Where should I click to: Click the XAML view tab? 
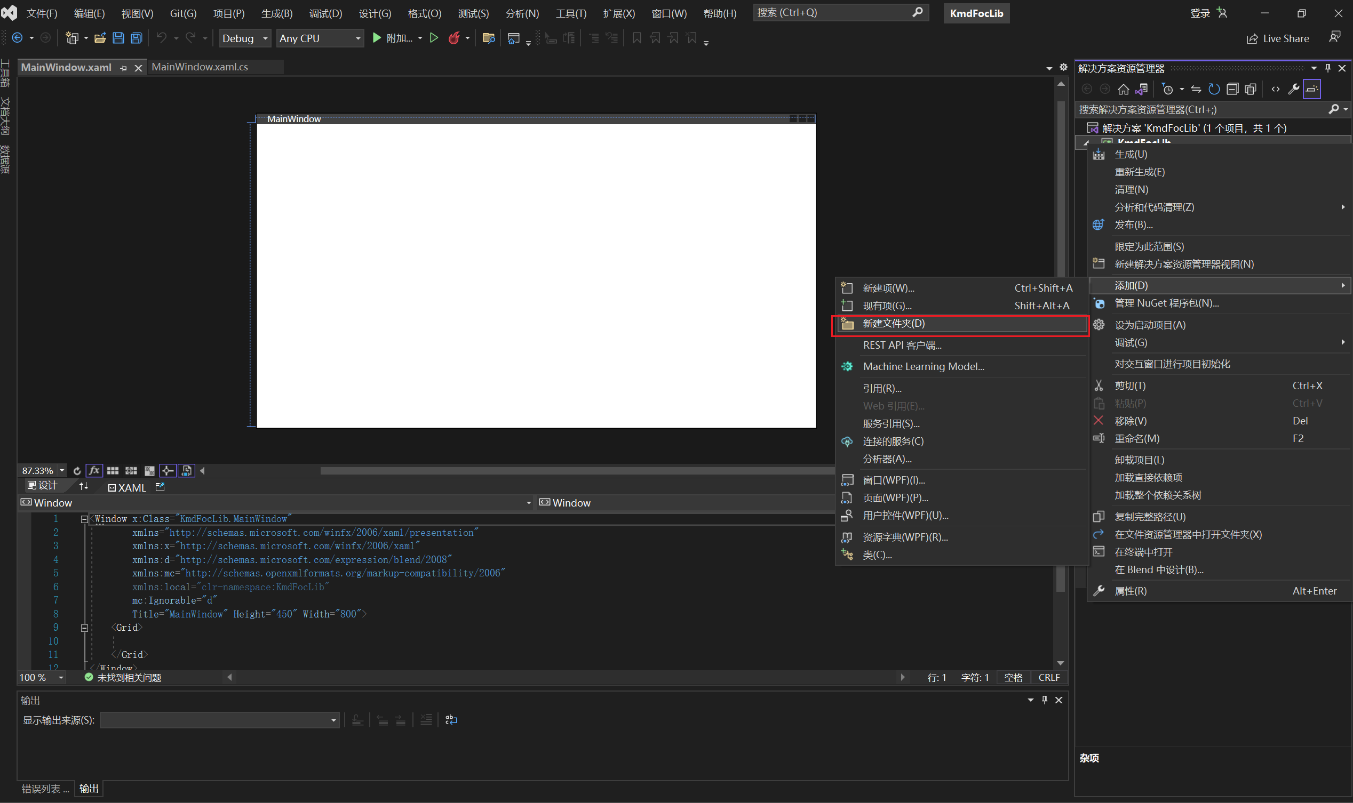(127, 487)
